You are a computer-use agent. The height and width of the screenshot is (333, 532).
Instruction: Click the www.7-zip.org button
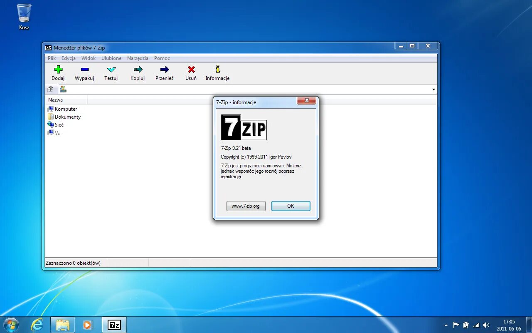pyautogui.click(x=246, y=206)
